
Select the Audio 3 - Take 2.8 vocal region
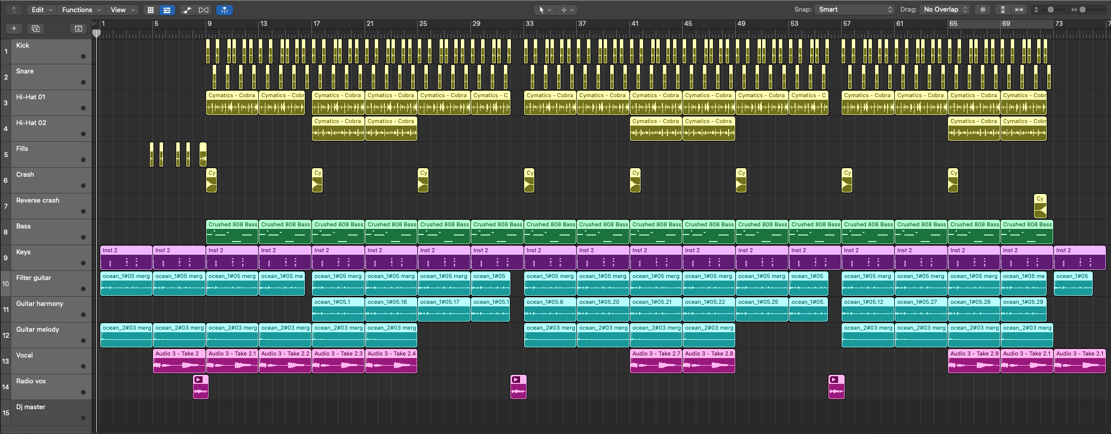coord(709,361)
